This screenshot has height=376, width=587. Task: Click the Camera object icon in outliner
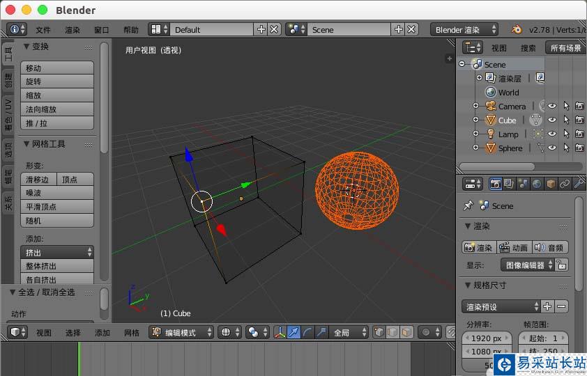pyautogui.click(x=490, y=106)
